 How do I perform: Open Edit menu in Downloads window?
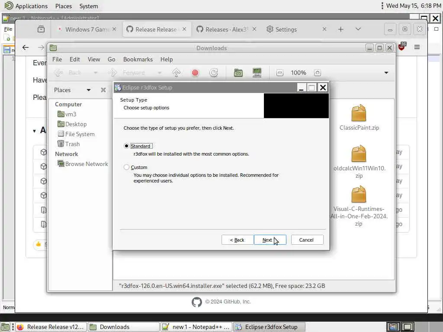click(x=74, y=59)
